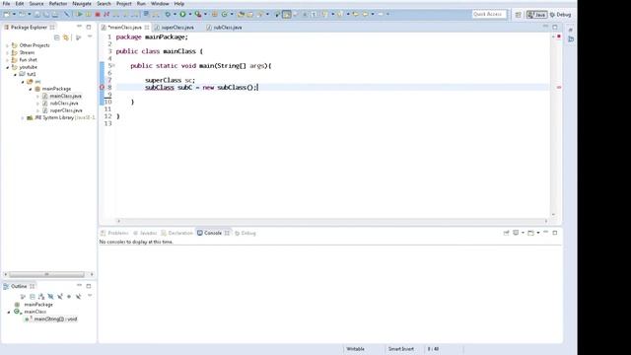Click Collapse All in Package Explorer
631x355 pixels.
point(57,37)
